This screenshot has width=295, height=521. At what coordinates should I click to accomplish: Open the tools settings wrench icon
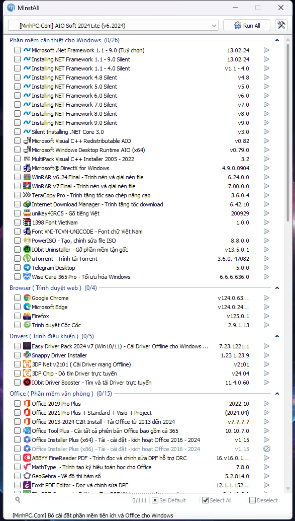click(281, 26)
